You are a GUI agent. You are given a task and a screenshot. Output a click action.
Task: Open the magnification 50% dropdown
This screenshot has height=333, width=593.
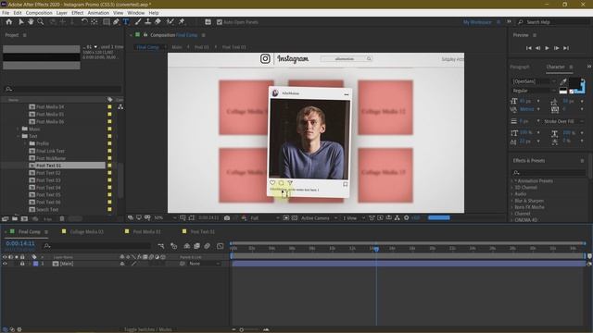pyautogui.click(x=165, y=218)
